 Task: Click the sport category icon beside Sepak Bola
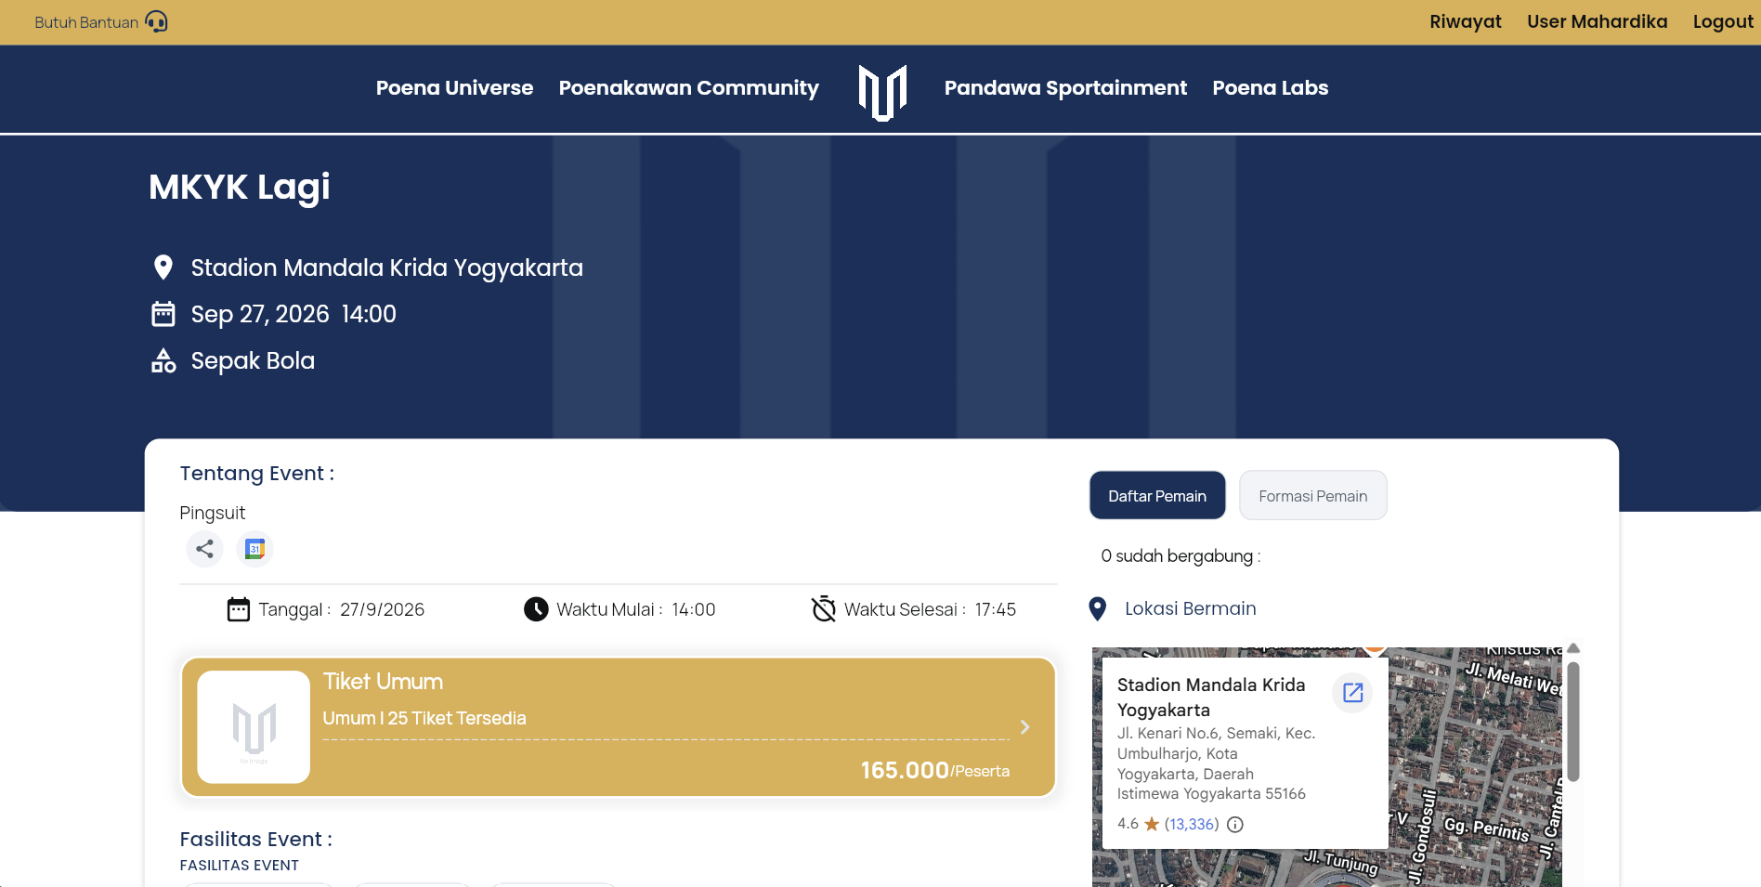(163, 360)
